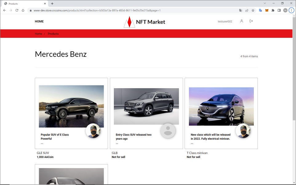Screen dimensions: 296x185
Task: Click the GLE SUV product title
Action: 43,153
